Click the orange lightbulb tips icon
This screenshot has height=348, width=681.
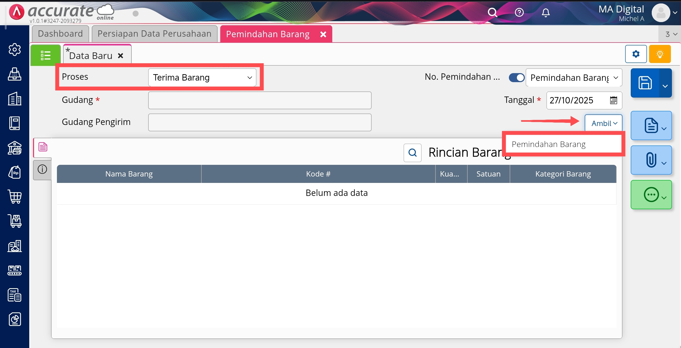pos(660,54)
